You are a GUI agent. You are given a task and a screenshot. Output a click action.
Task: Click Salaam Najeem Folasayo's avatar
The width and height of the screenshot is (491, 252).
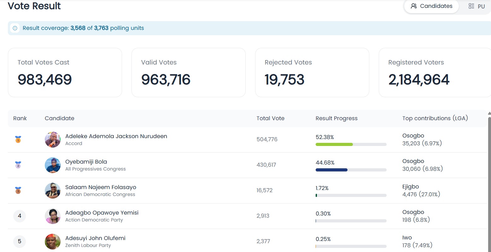[53, 191]
